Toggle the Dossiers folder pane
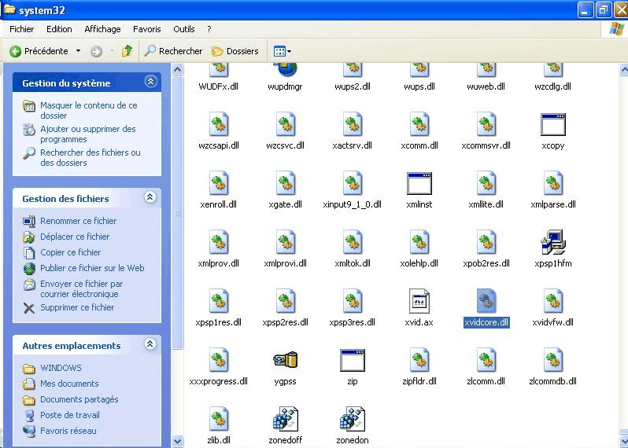 click(x=235, y=51)
